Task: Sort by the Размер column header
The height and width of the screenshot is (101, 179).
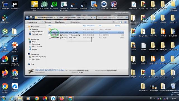Action: tap(117, 26)
